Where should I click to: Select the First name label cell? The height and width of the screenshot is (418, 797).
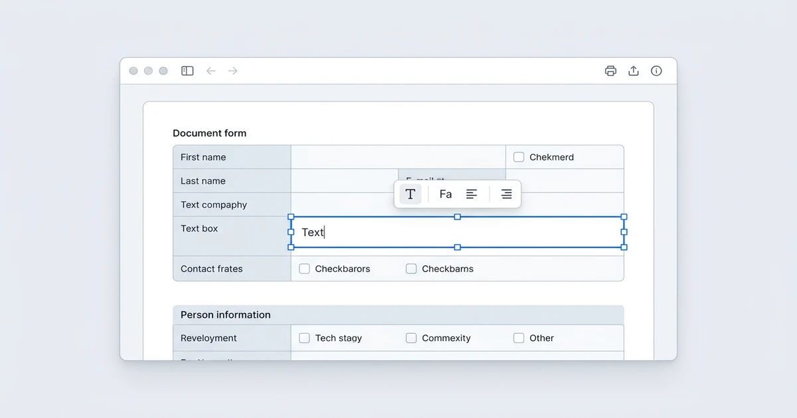[232, 157]
